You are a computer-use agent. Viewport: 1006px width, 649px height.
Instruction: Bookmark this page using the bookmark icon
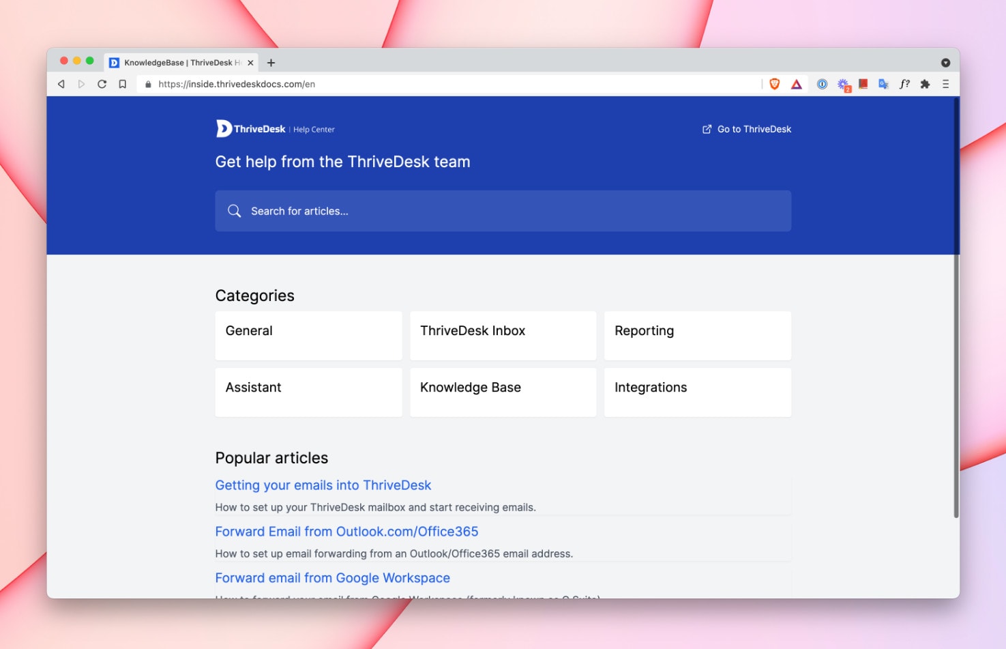point(123,84)
